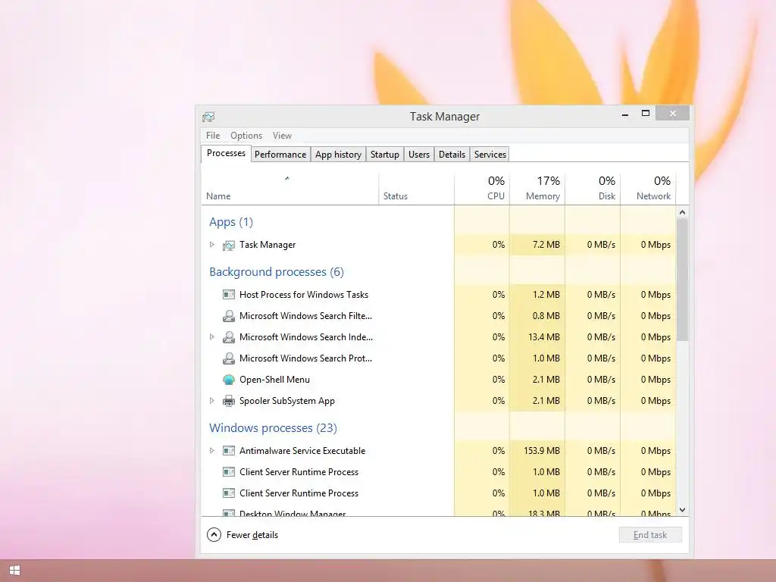Click the Task Manager title bar icon
Image resolution: width=776 pixels, height=582 pixels.
(208, 117)
